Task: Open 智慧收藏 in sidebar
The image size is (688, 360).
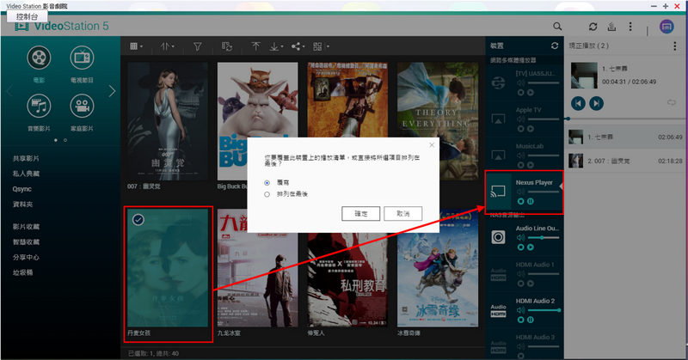Action: pos(26,242)
